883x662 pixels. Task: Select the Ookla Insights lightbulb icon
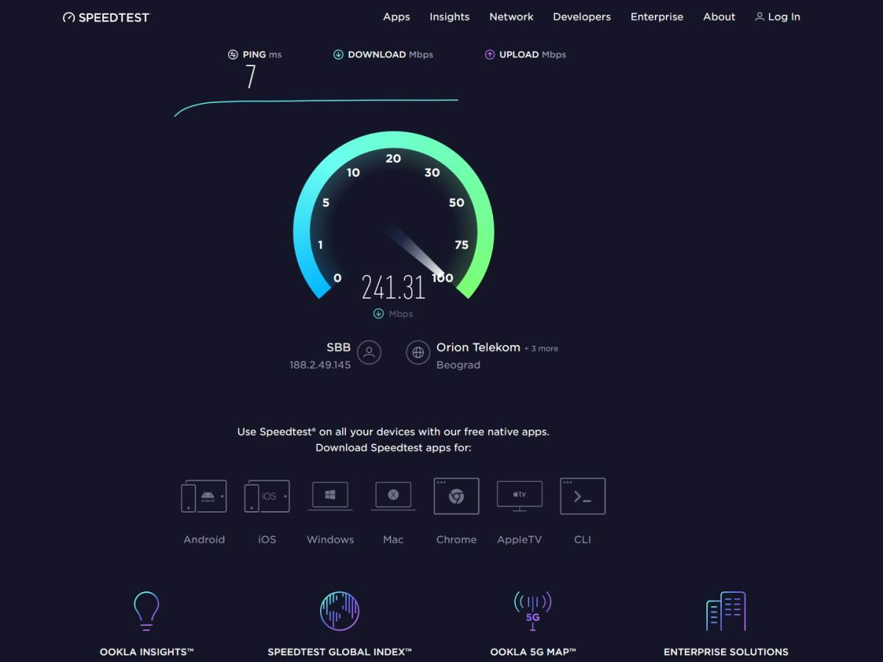(145, 611)
